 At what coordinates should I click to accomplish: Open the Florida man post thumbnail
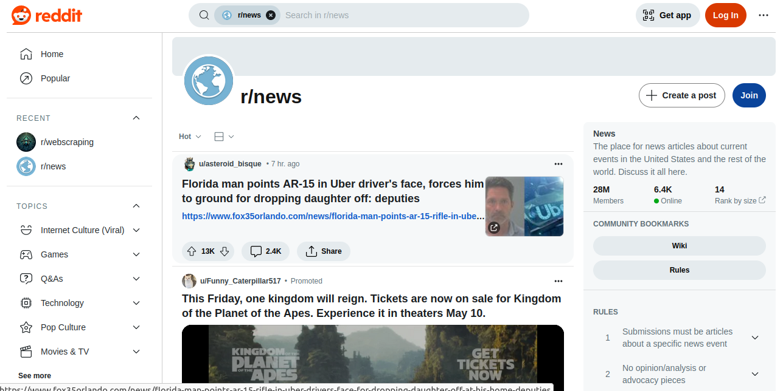524,206
